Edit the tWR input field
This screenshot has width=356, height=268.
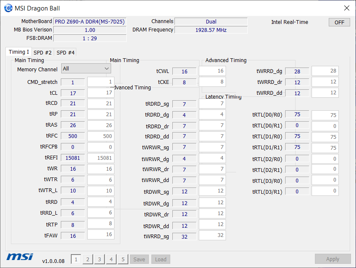[101, 169]
